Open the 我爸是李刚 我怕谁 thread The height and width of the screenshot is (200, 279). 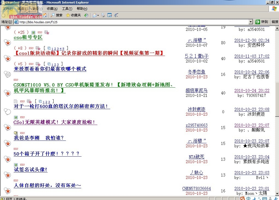40,138
